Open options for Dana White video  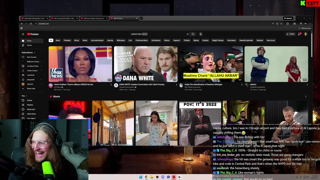click(x=176, y=84)
